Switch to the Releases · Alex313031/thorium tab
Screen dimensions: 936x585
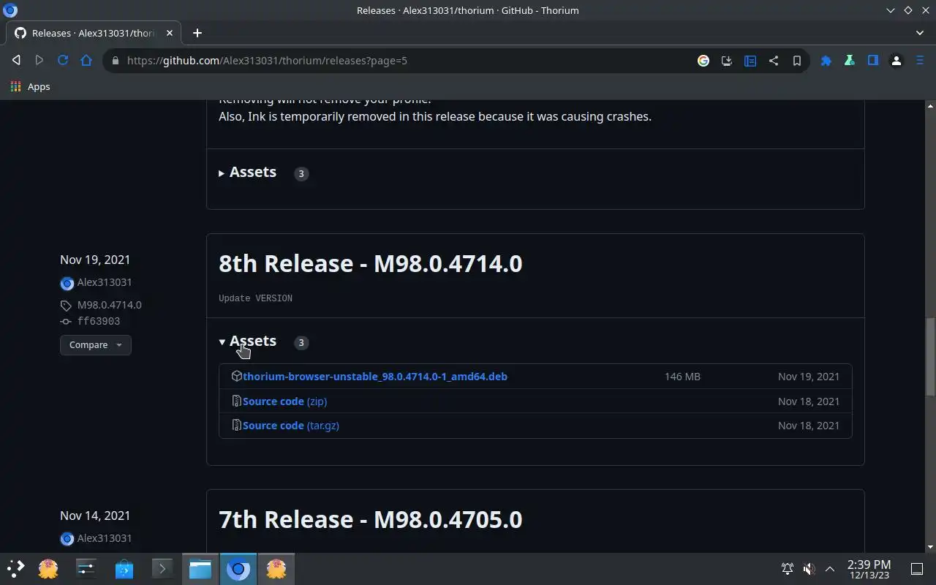[x=93, y=33]
